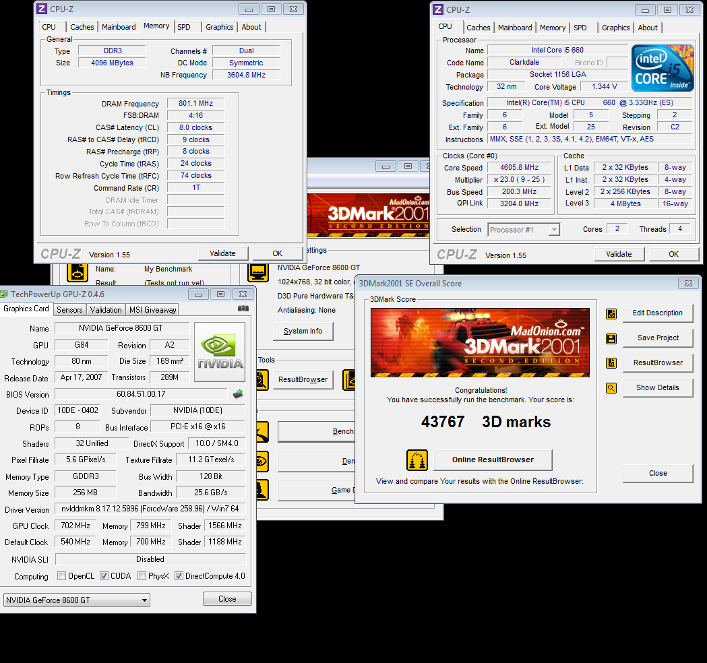Screen dimensions: 707x663
Task: Toggle the PhysX checkbox
Action: coord(142,576)
